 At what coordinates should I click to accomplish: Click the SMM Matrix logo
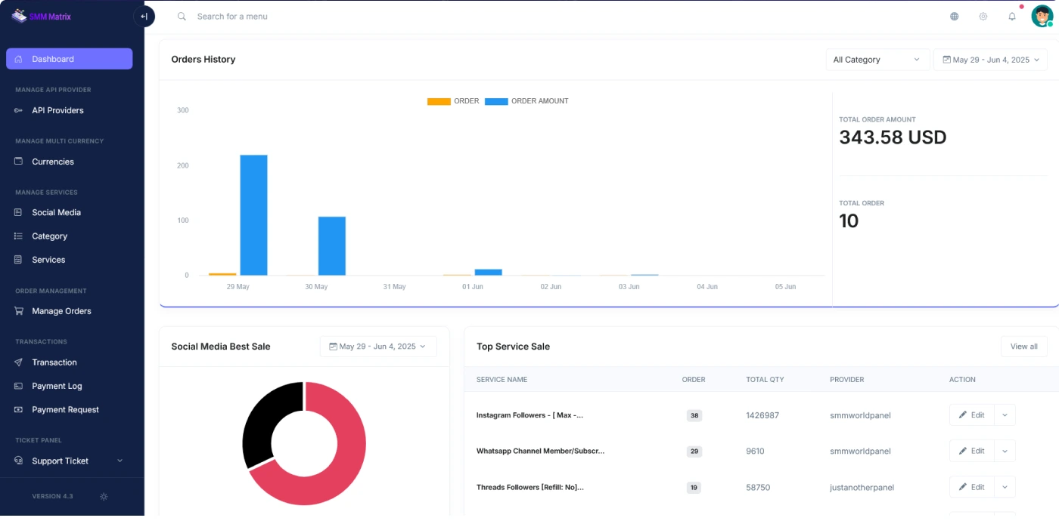click(42, 16)
